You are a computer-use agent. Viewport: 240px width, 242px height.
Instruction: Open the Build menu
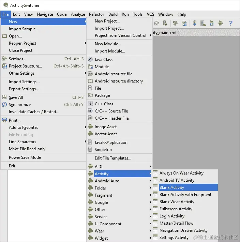113,14
